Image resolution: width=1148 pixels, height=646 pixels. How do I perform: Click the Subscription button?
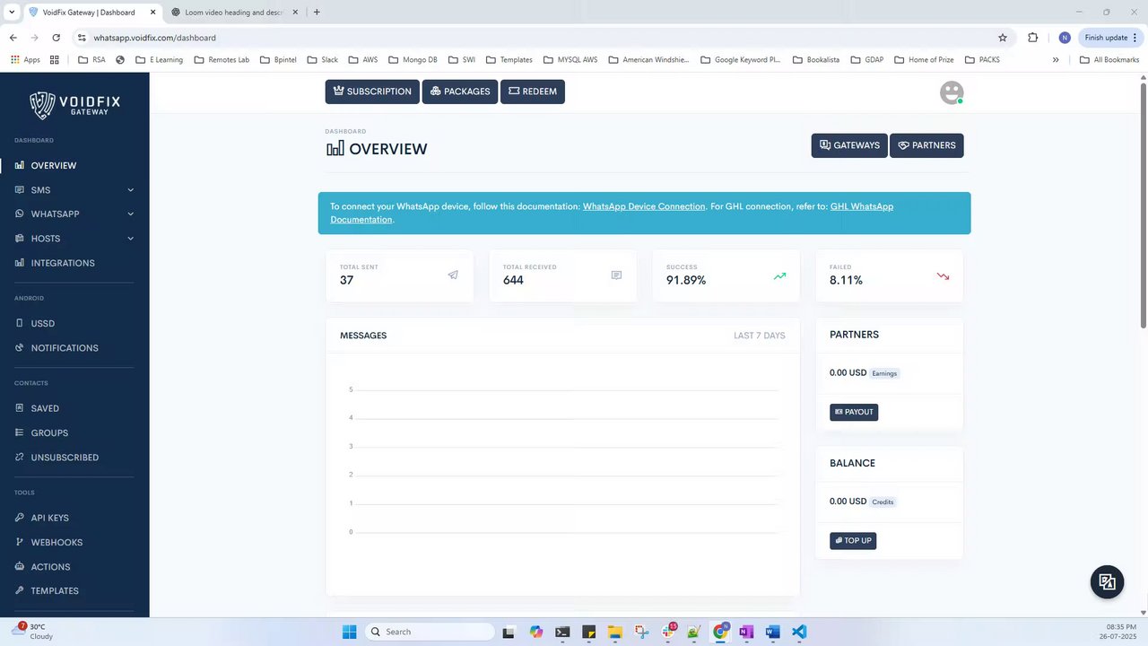372,92
